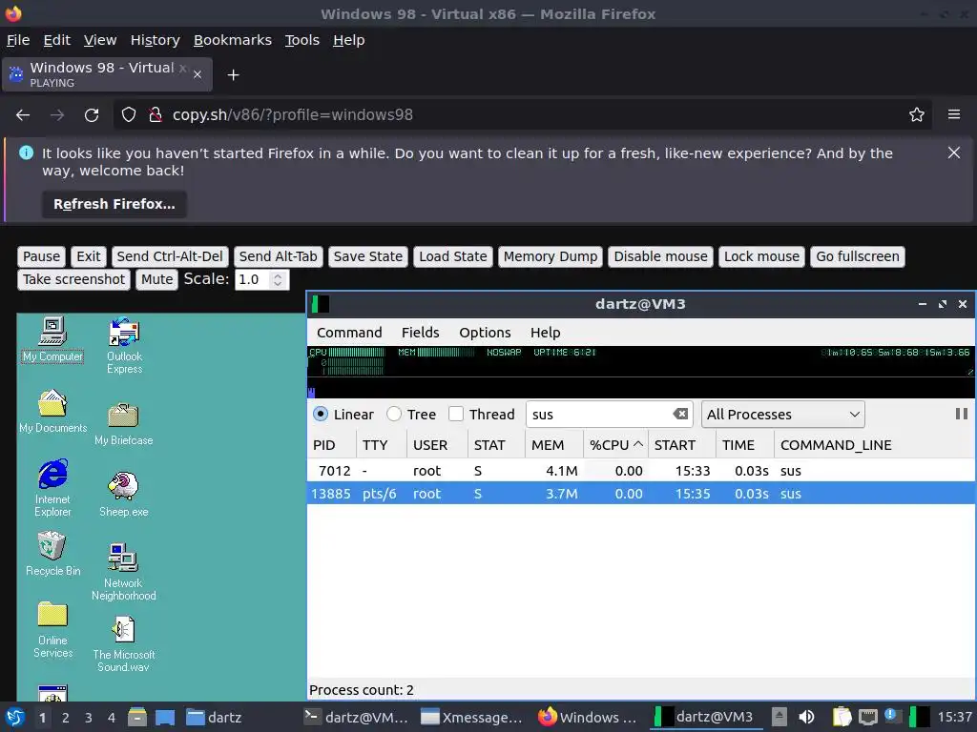Screen dimensions: 977x732
Task: Open the volume control tray icon
Action: [x=806, y=717]
